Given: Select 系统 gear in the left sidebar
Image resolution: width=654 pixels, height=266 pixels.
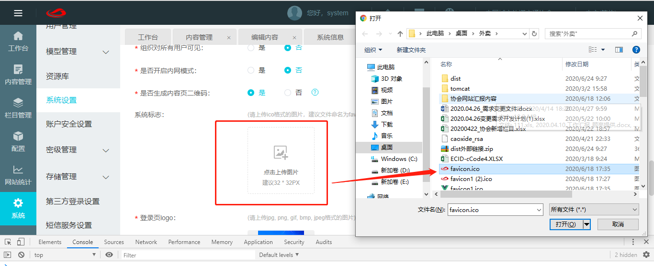Looking at the screenshot, I should click(x=18, y=209).
